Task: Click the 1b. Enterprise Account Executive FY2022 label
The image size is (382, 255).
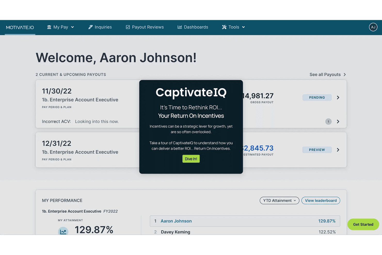Action: tap(80, 211)
